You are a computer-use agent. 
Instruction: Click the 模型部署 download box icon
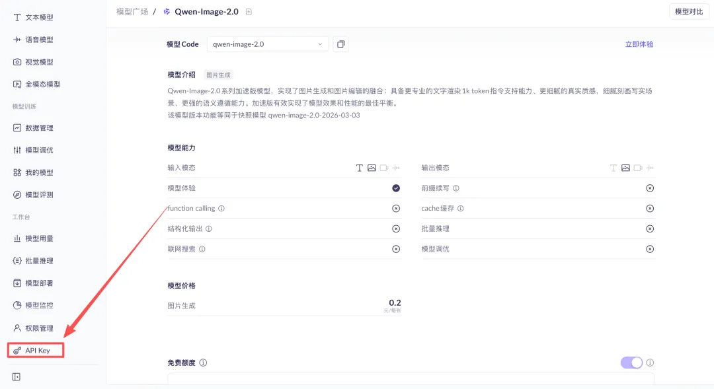[17, 283]
